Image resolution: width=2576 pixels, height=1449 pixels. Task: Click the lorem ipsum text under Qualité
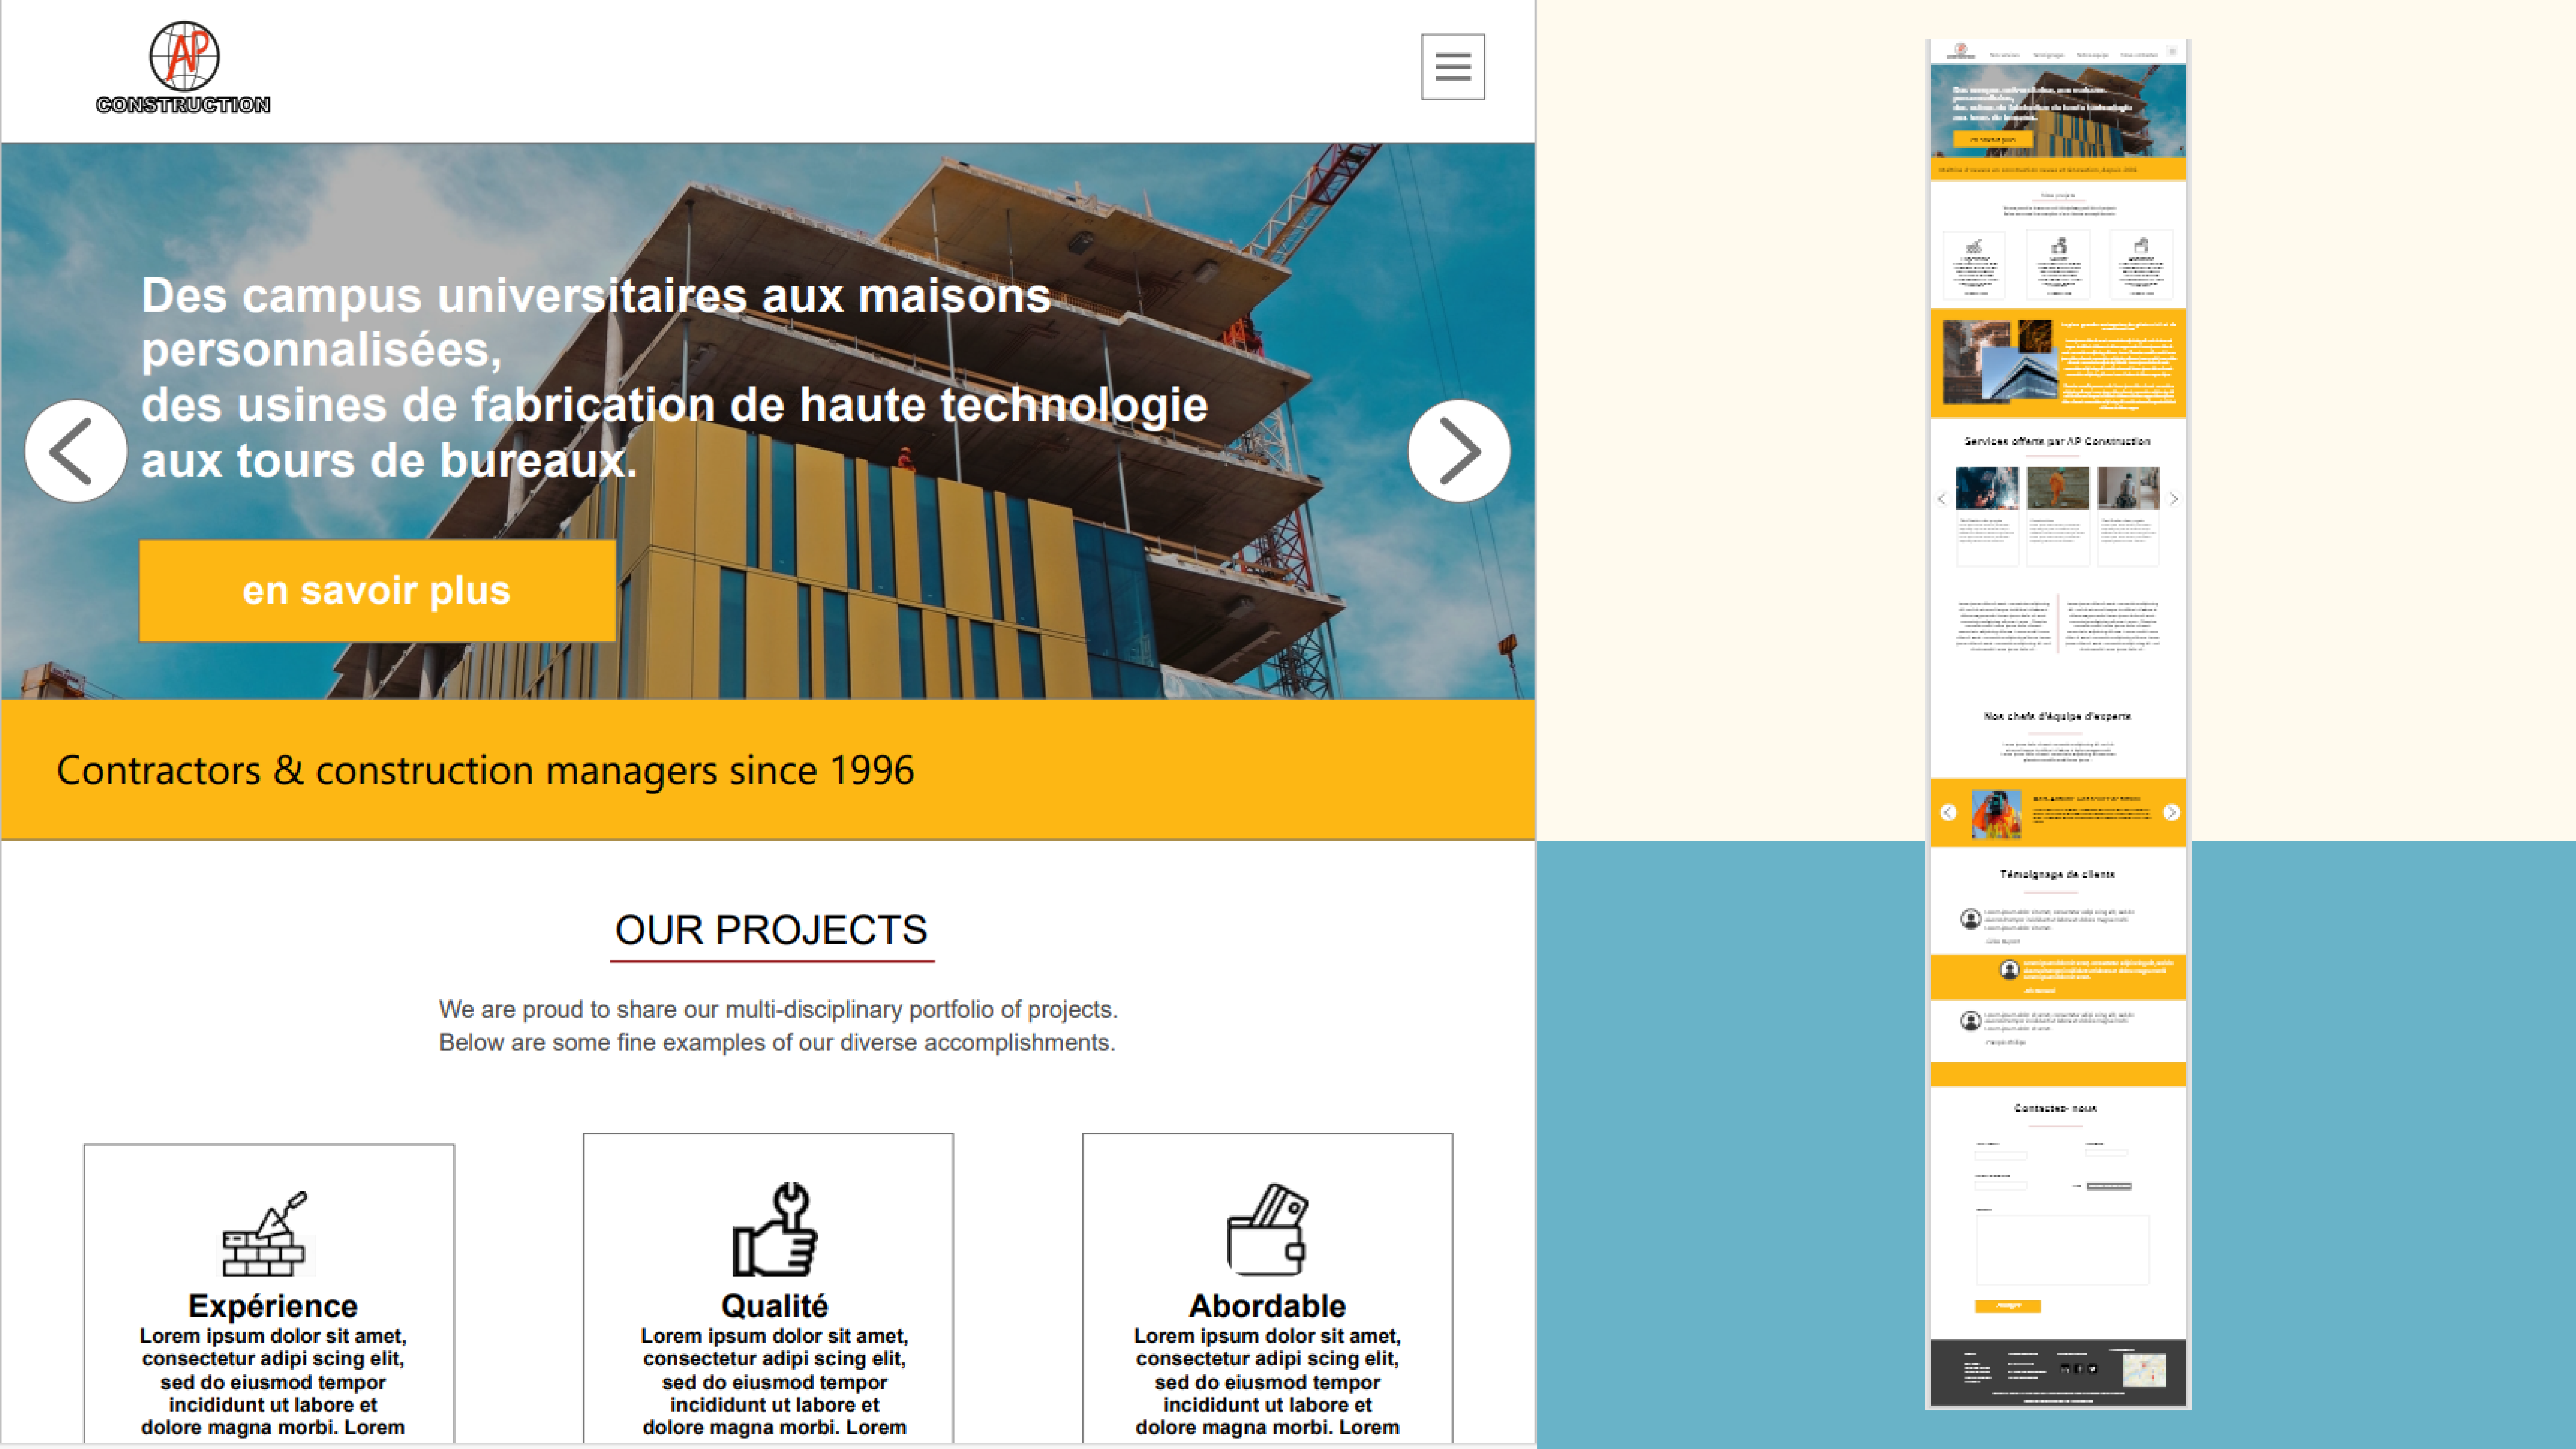[x=774, y=1382]
